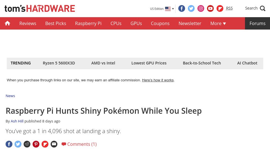Open Facebook page from header icons

tap(181, 8)
